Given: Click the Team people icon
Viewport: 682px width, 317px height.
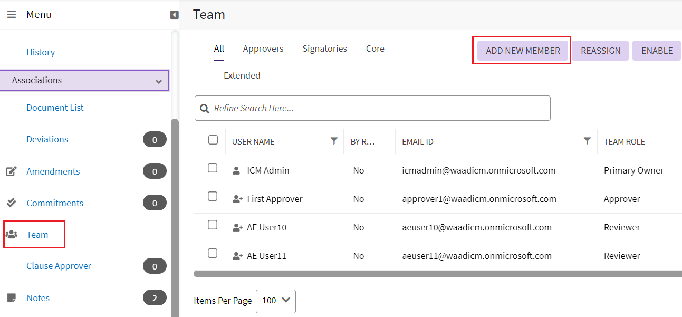Looking at the screenshot, I should coord(11,235).
